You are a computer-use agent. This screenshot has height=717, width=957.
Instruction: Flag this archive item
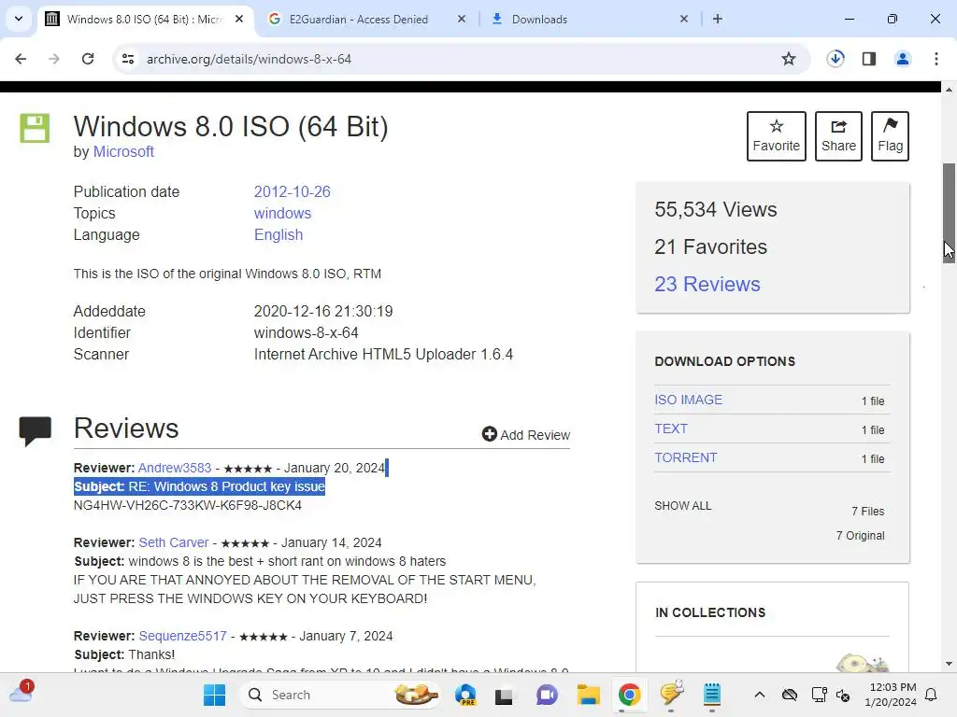(x=890, y=136)
